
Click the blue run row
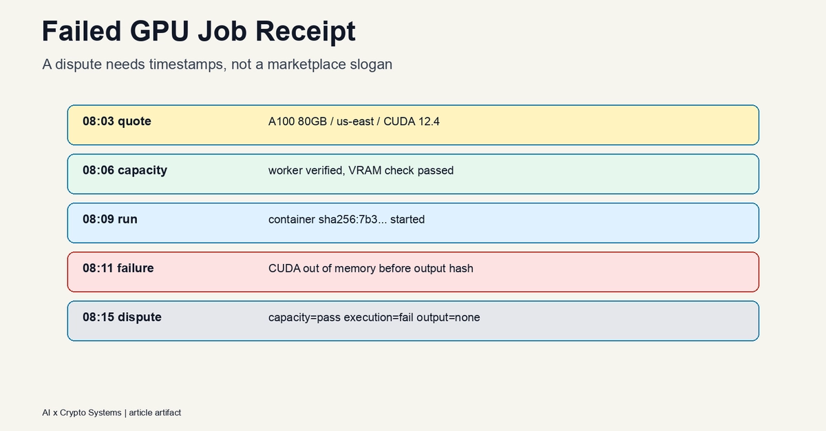413,223
